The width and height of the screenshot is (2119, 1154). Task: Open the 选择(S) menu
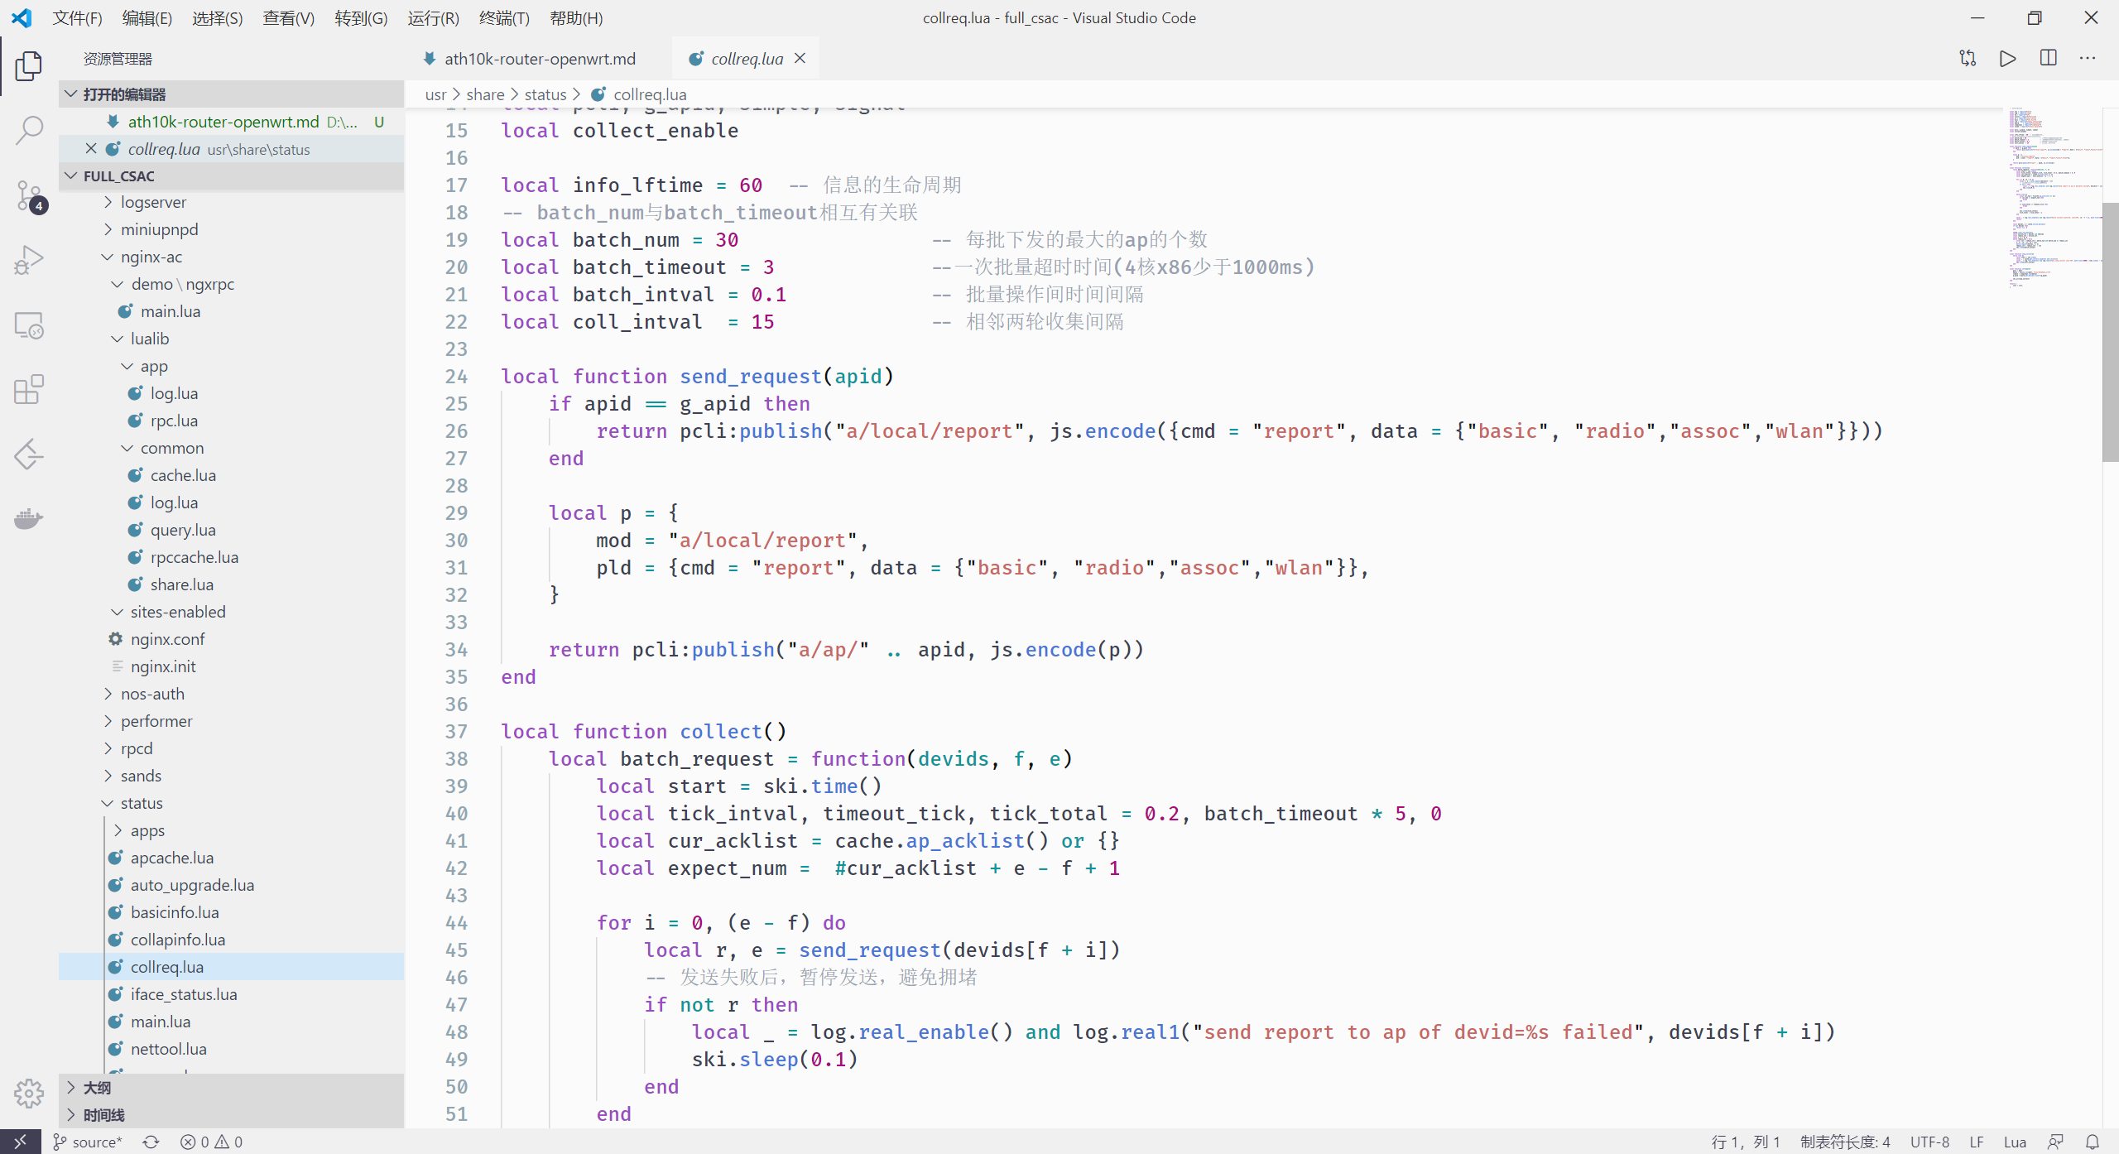pyautogui.click(x=217, y=17)
